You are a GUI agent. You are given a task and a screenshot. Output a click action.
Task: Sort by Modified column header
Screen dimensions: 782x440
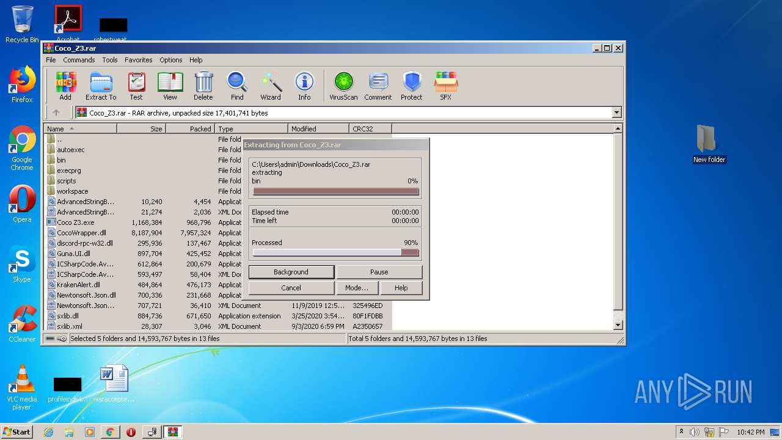coord(319,129)
